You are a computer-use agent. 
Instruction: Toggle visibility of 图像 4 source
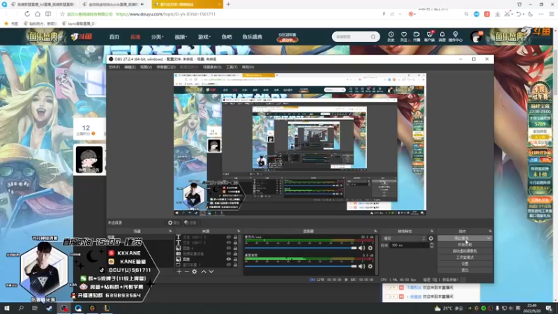tap(229, 248)
